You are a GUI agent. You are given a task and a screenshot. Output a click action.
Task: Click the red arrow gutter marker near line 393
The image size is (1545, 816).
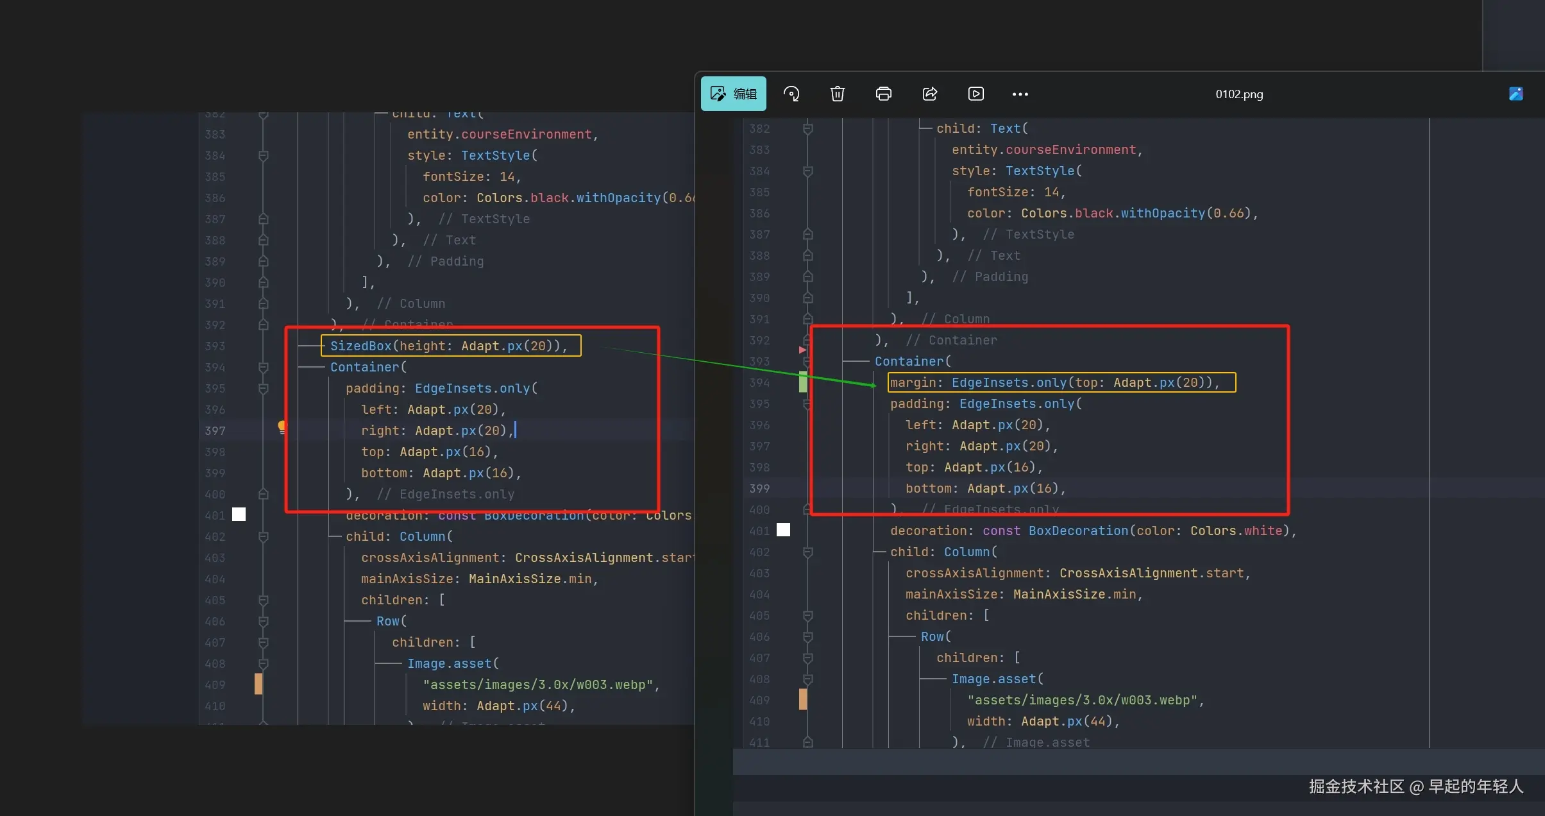(802, 350)
